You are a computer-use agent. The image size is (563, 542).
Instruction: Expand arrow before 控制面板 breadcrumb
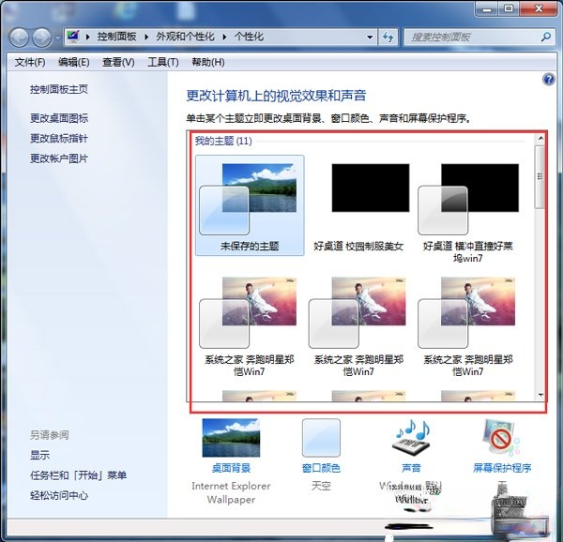[x=87, y=37]
